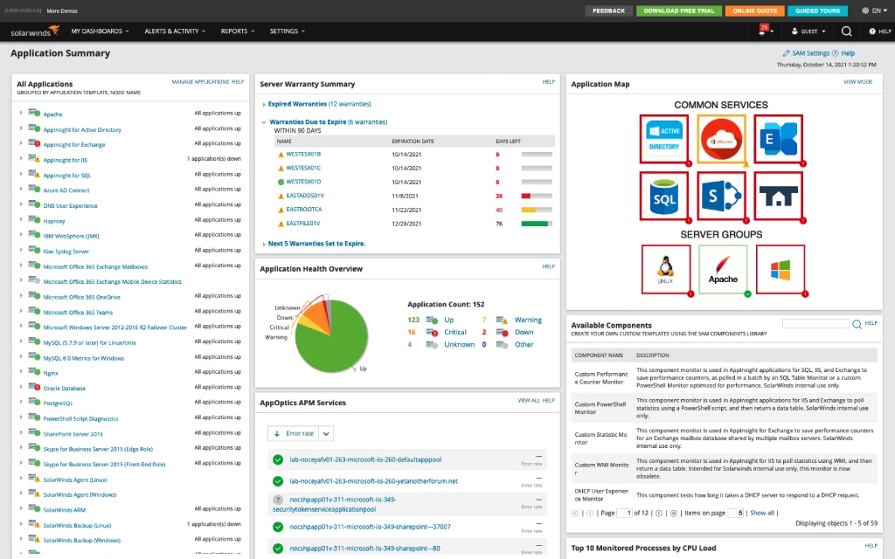This screenshot has width=895, height=559.
Task: Open the SQL Server icon in Application Map
Action: click(666, 197)
